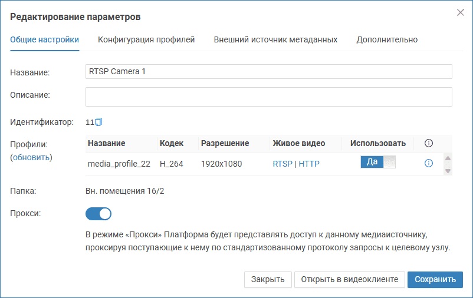The height and width of the screenshot is (298, 473).
Task: Copy the identifier with the copy icon
Action: click(98, 122)
